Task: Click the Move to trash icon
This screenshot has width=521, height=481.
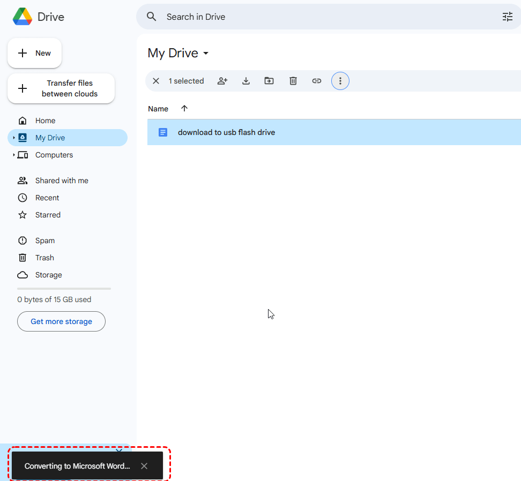Action: (x=293, y=81)
